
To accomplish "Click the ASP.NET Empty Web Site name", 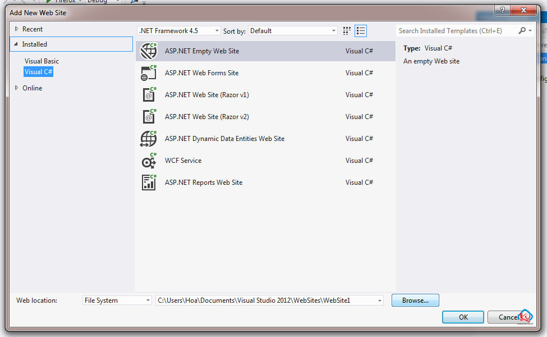I will pyautogui.click(x=202, y=51).
